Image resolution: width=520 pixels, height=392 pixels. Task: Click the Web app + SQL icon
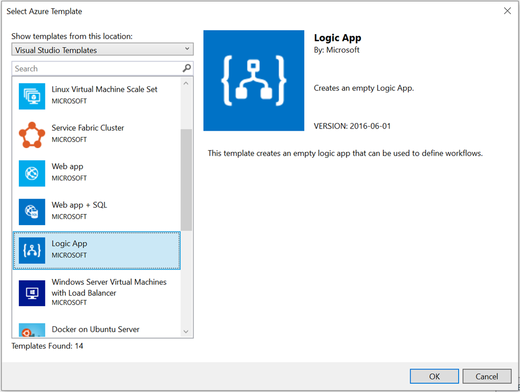point(32,211)
